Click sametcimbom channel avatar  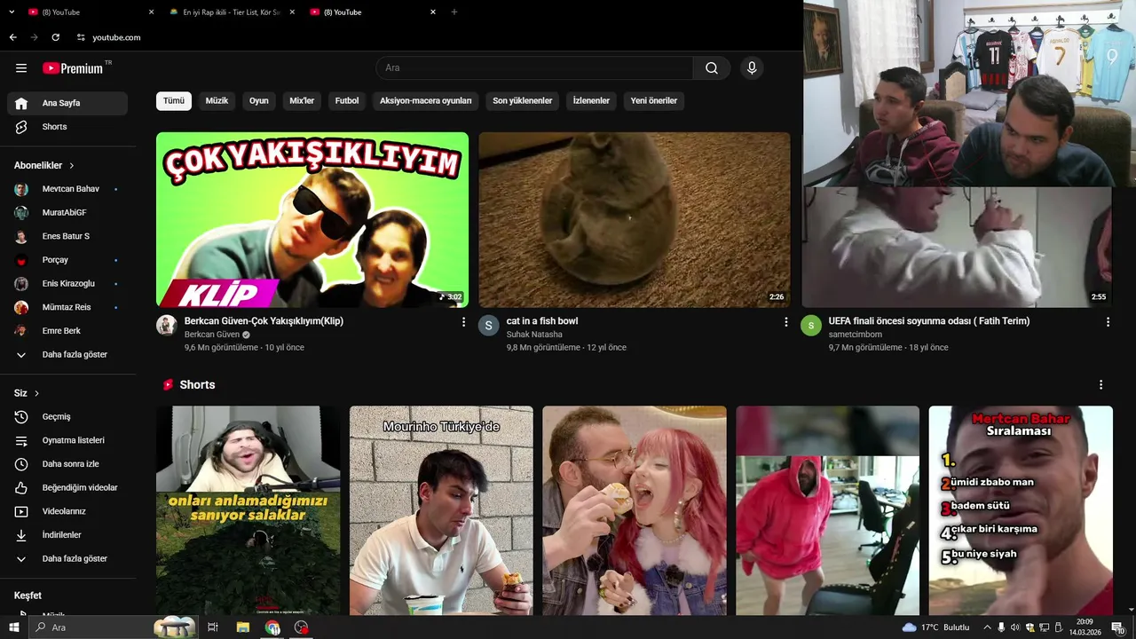click(x=811, y=325)
